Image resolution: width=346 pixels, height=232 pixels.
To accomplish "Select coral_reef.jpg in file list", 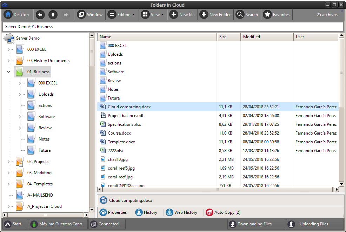I will tap(120, 177).
